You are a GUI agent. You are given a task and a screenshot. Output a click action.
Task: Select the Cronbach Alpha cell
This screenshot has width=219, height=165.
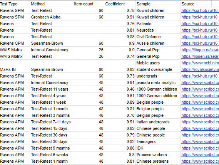[52, 17]
